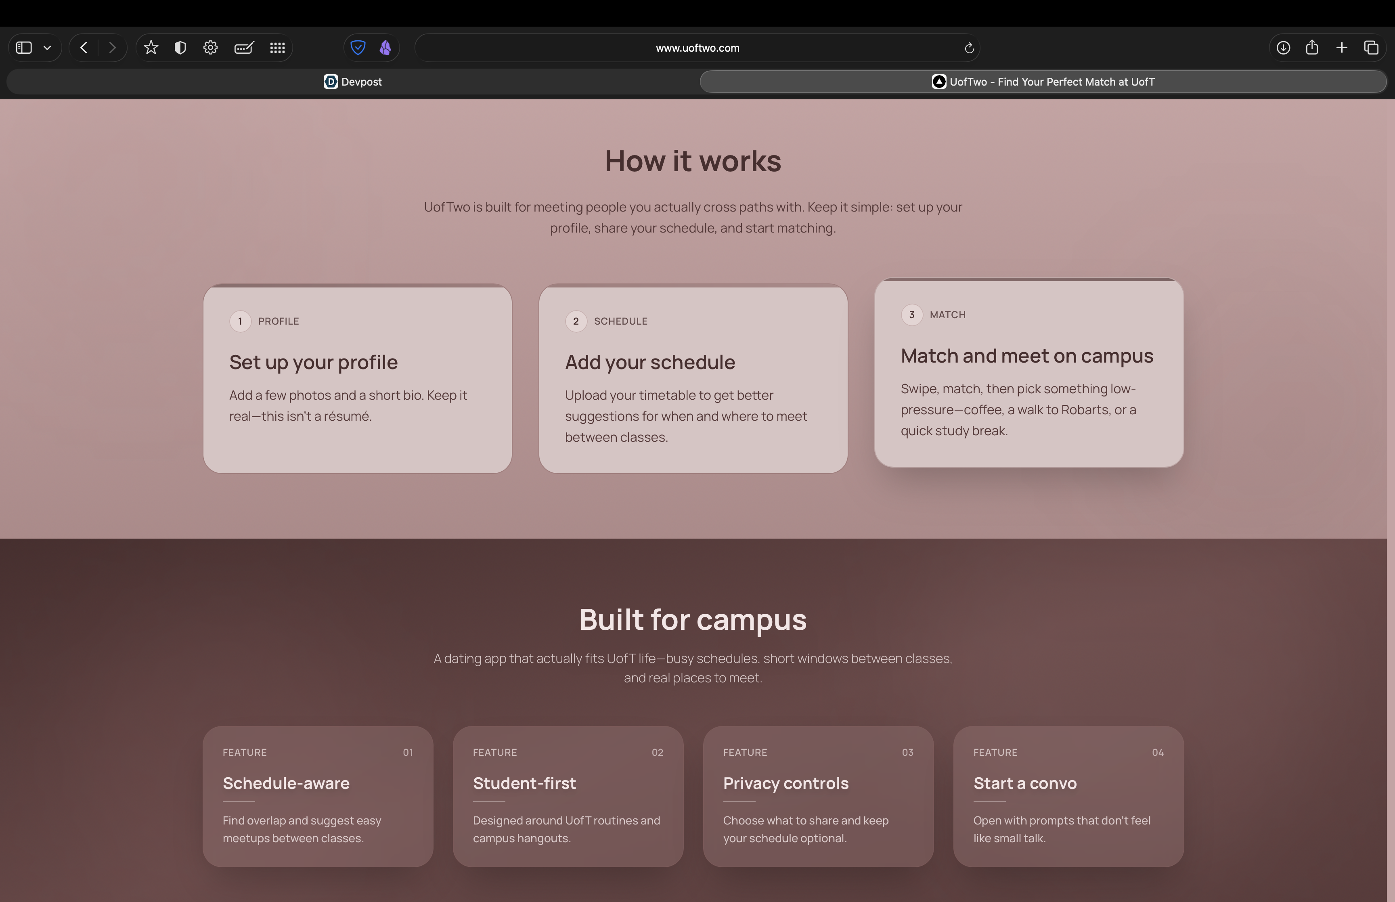Go back to the previous page
Image resolution: width=1395 pixels, height=902 pixels.
pos(84,48)
